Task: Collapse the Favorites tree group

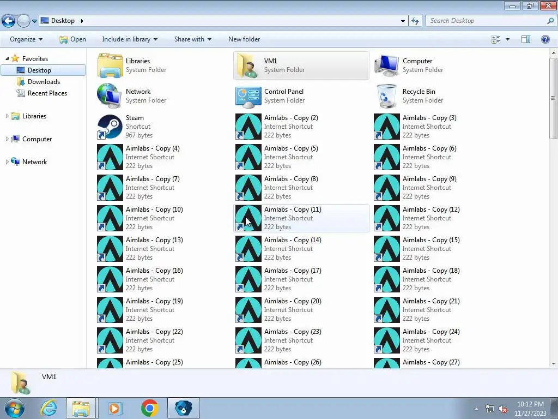Action: coord(7,58)
